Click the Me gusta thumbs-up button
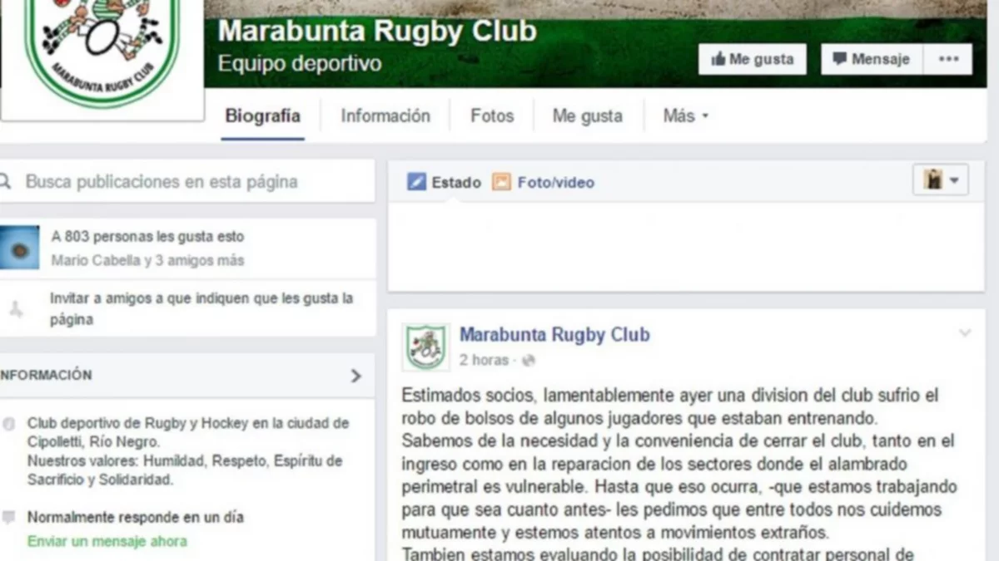999x561 pixels. coord(753,60)
